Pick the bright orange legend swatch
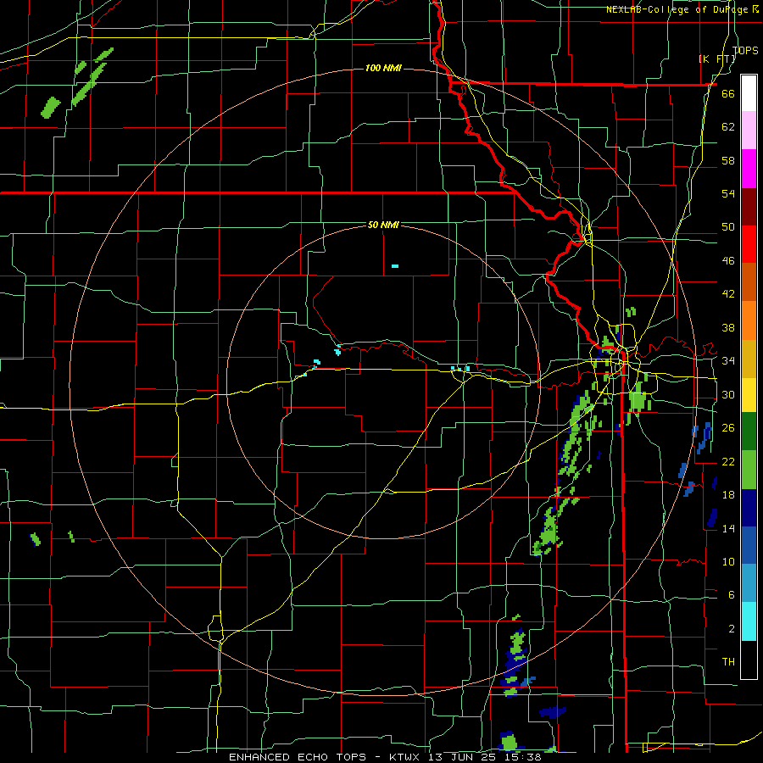The height and width of the screenshot is (763, 763). click(x=749, y=320)
